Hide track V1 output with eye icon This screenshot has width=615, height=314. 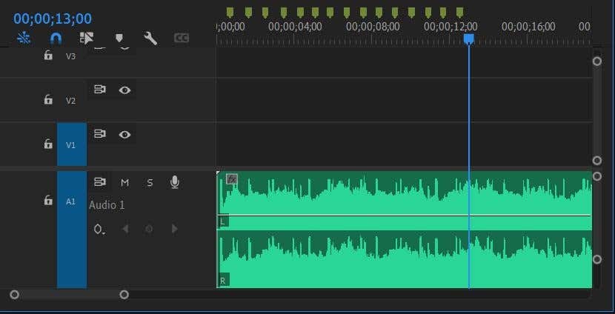tap(124, 135)
